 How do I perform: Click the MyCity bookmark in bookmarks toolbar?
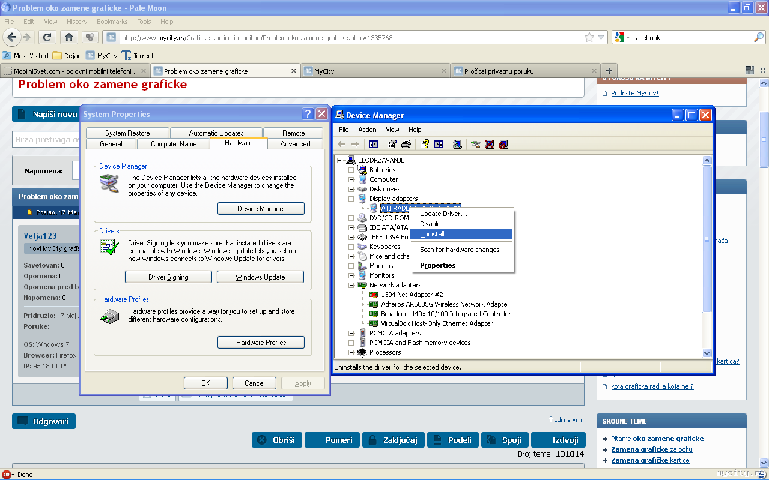(102, 56)
